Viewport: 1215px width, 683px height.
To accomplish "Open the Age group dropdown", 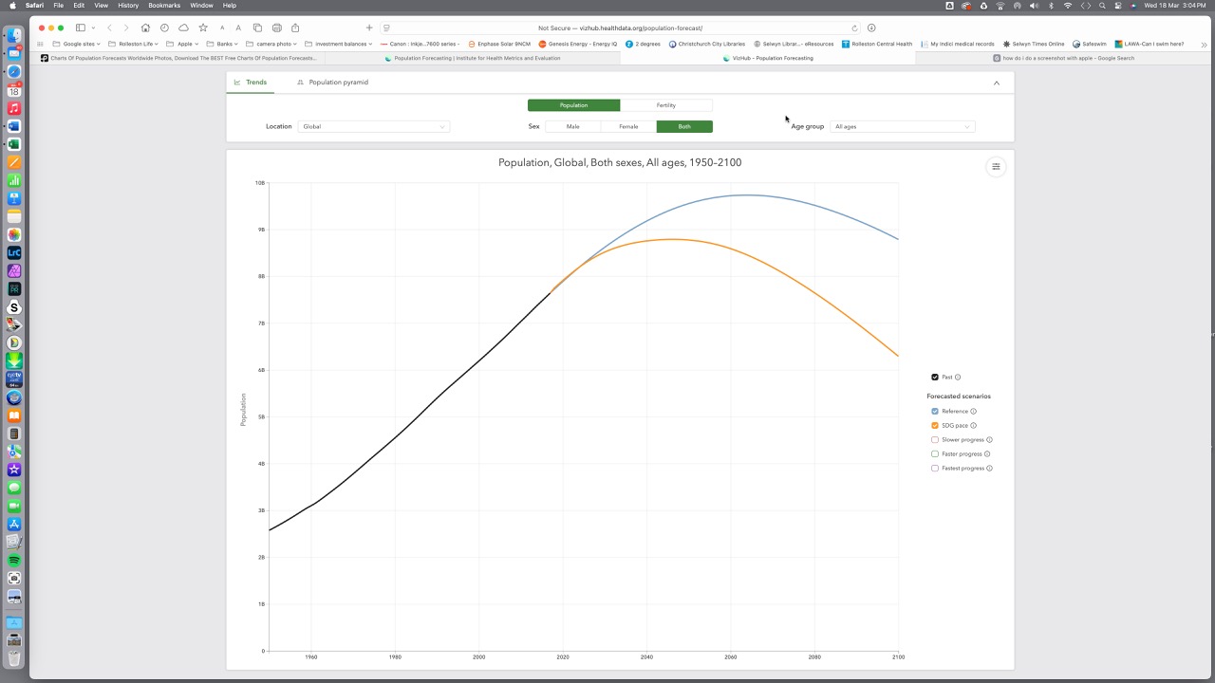I will point(902,126).
